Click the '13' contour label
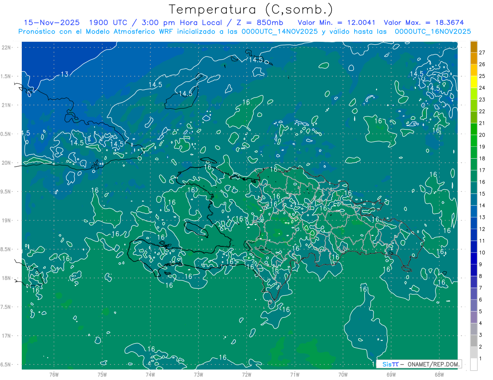This screenshot has width=493, height=380. [65, 74]
